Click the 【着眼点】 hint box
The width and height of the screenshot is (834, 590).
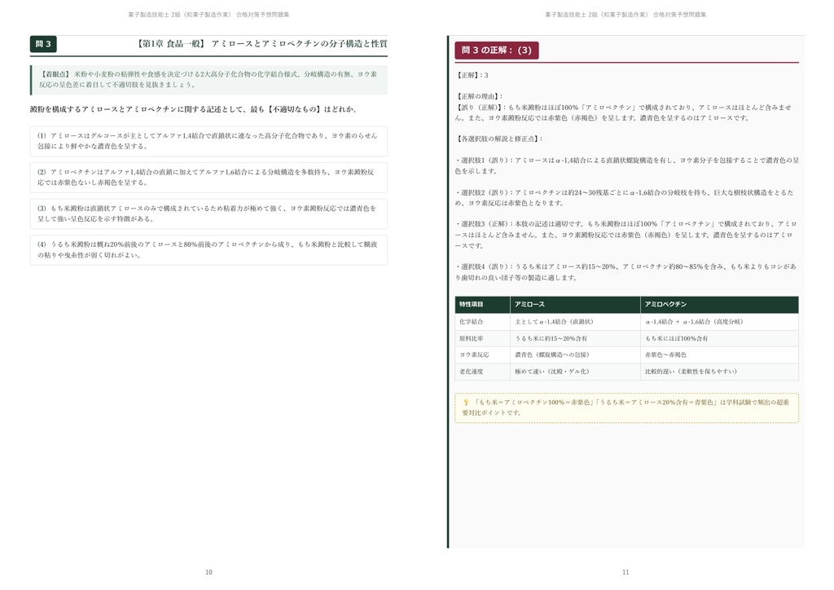click(x=208, y=80)
